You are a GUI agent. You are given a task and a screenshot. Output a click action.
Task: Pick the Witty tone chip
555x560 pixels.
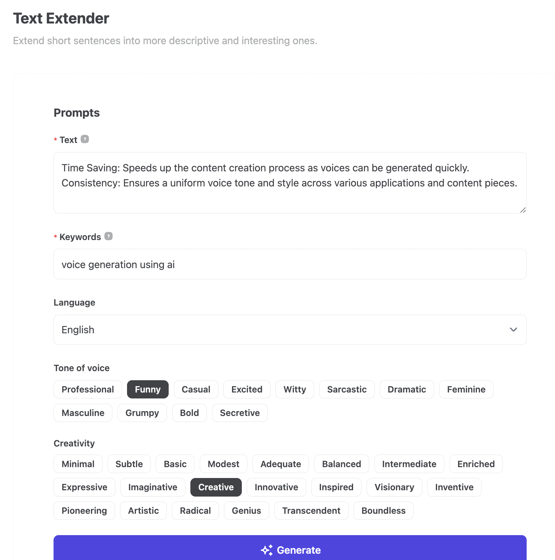[x=295, y=389]
